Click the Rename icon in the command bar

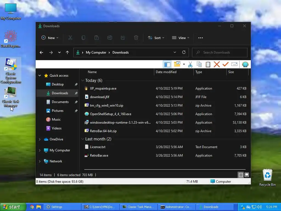(x=110, y=38)
